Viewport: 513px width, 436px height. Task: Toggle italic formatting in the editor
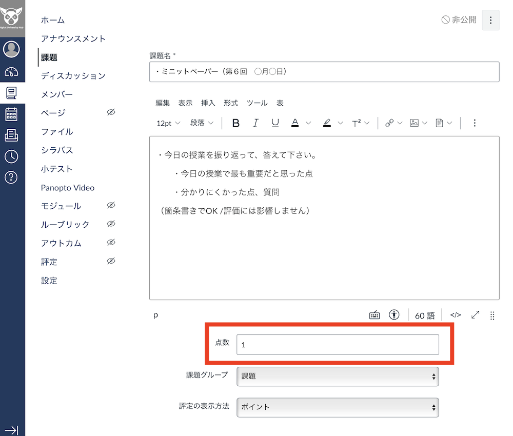255,123
